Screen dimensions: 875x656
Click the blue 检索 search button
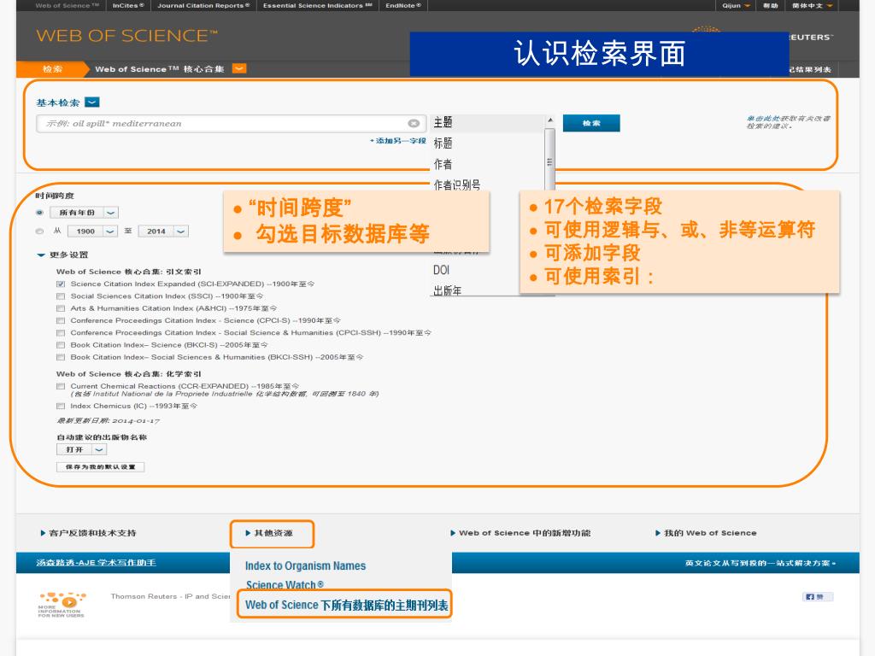pos(591,123)
